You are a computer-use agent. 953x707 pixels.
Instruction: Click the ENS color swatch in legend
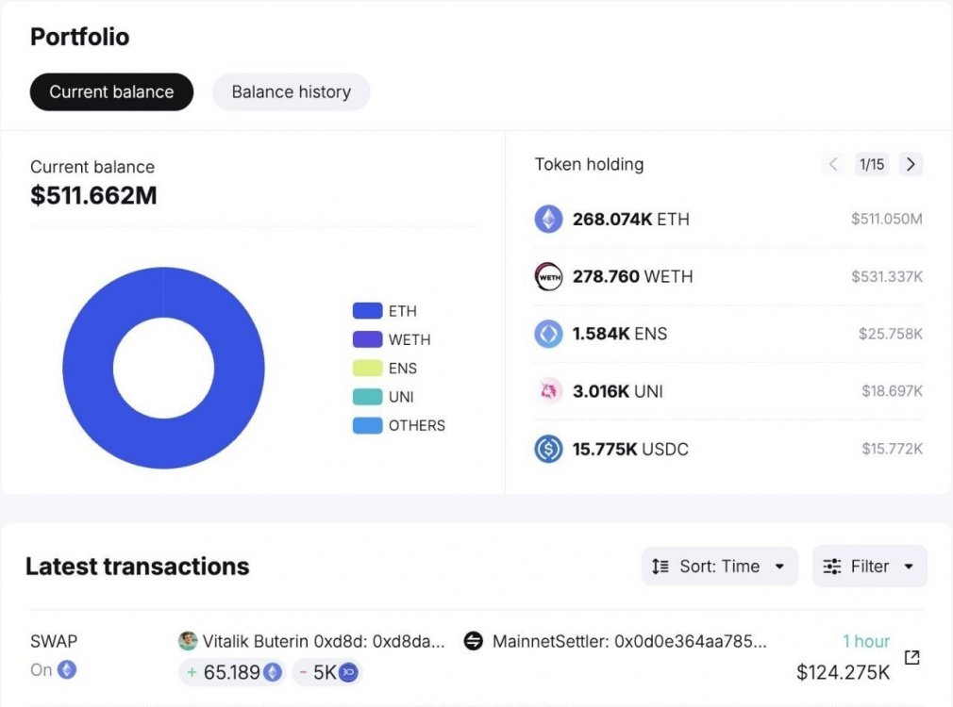pos(367,368)
